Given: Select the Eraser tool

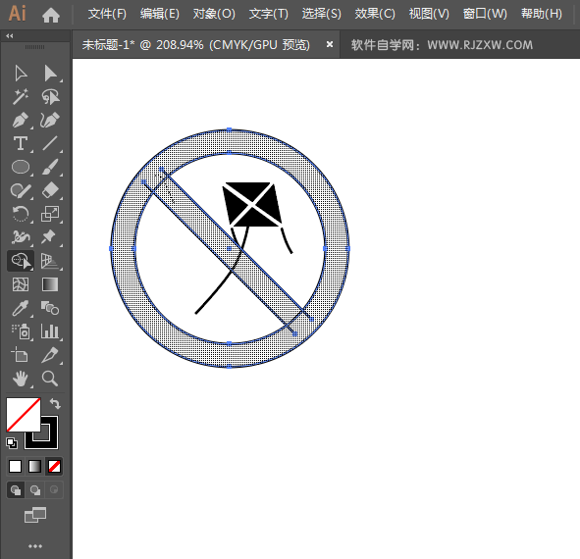Looking at the screenshot, I should (50, 191).
